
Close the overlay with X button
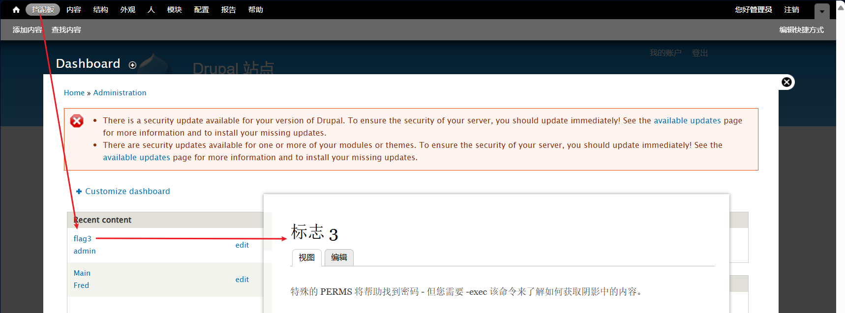coord(786,82)
